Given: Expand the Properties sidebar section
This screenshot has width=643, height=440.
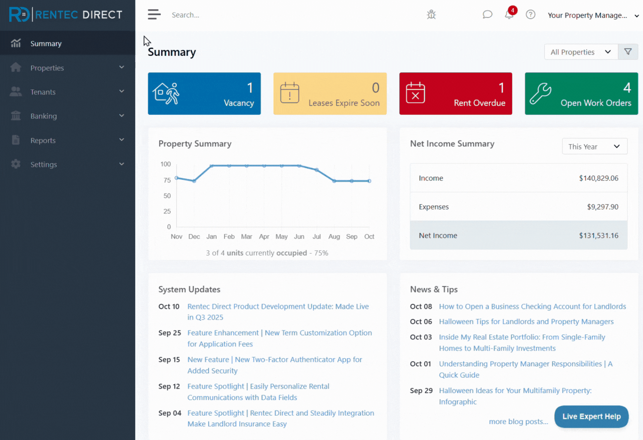Looking at the screenshot, I should pyautogui.click(x=67, y=68).
